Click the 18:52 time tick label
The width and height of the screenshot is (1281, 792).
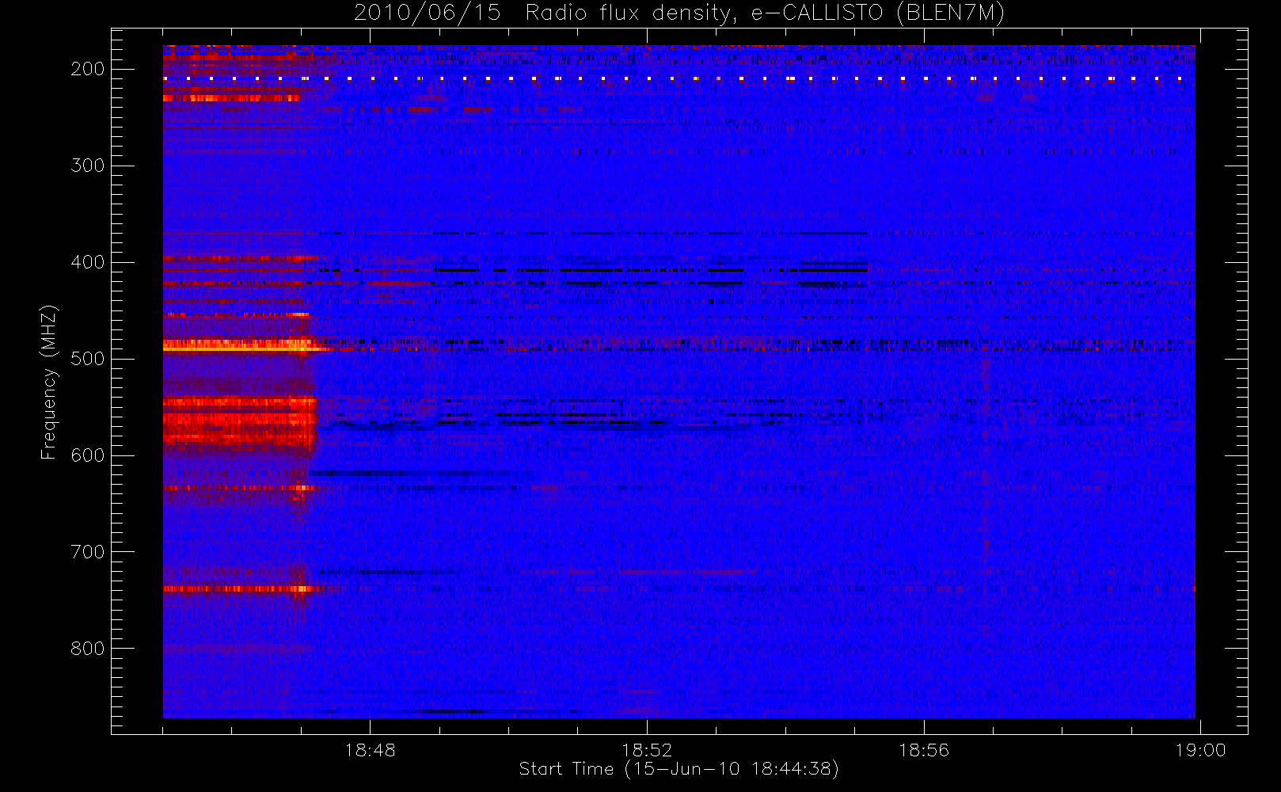[x=647, y=750]
